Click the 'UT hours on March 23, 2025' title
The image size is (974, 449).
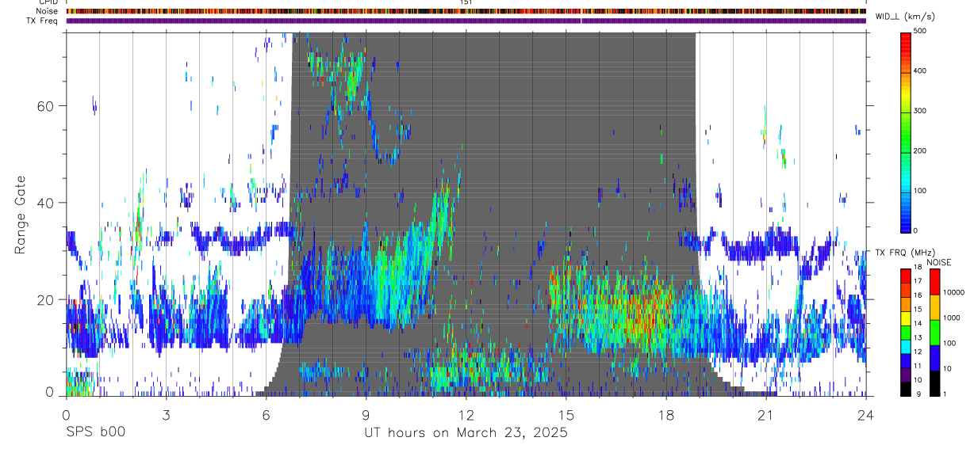466,433
